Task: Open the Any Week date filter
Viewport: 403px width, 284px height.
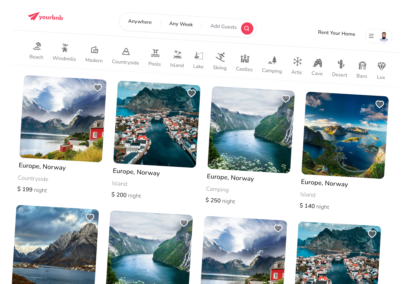Action: (181, 24)
